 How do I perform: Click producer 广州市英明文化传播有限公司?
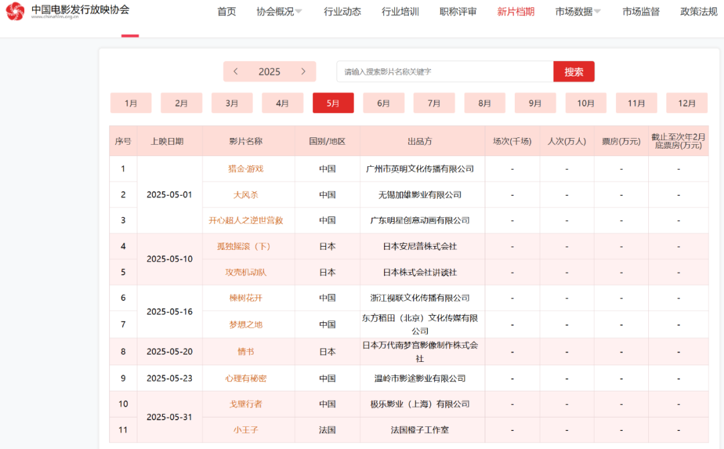(x=420, y=169)
